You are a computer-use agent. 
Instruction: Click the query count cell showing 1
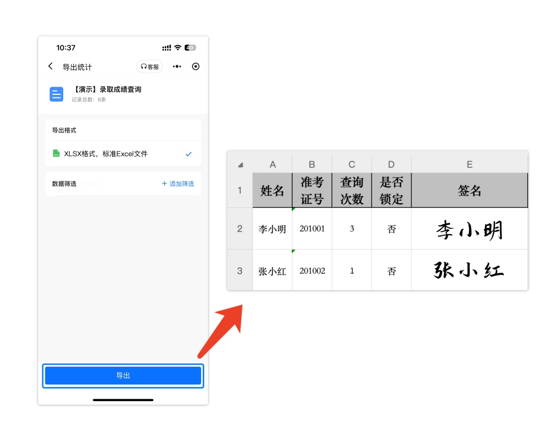[x=352, y=271]
